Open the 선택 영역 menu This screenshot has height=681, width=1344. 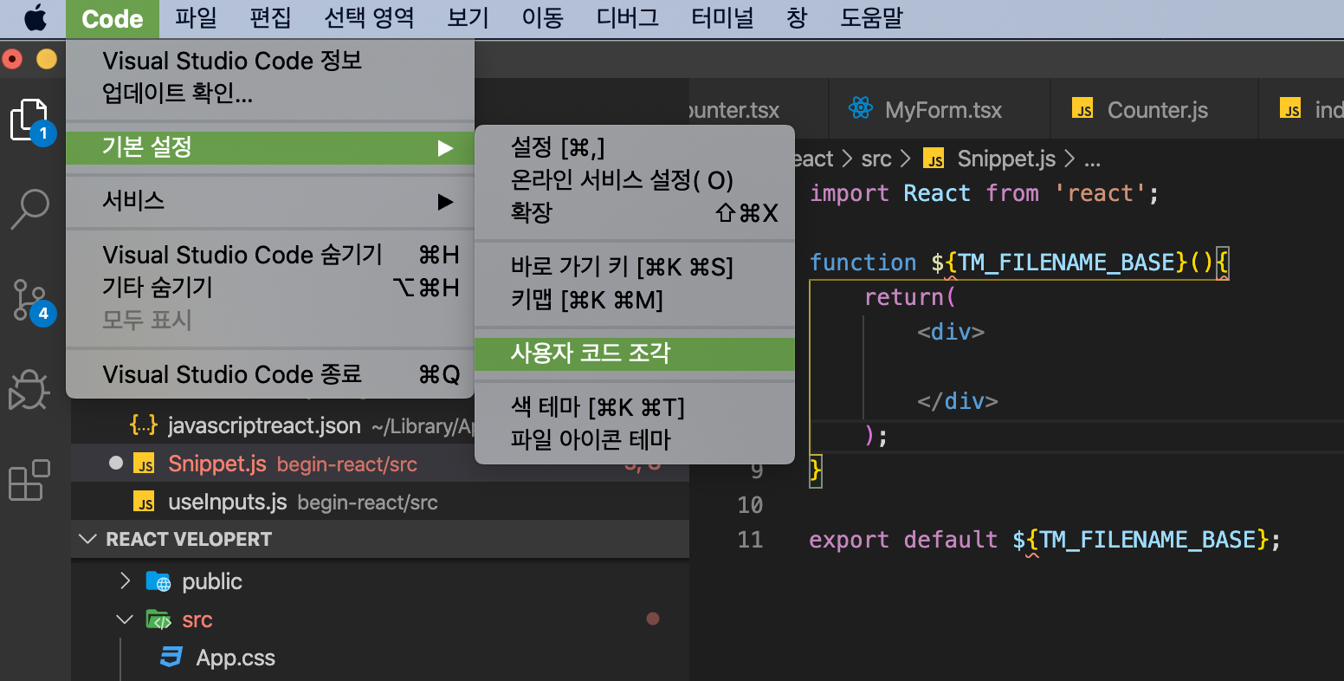(369, 18)
